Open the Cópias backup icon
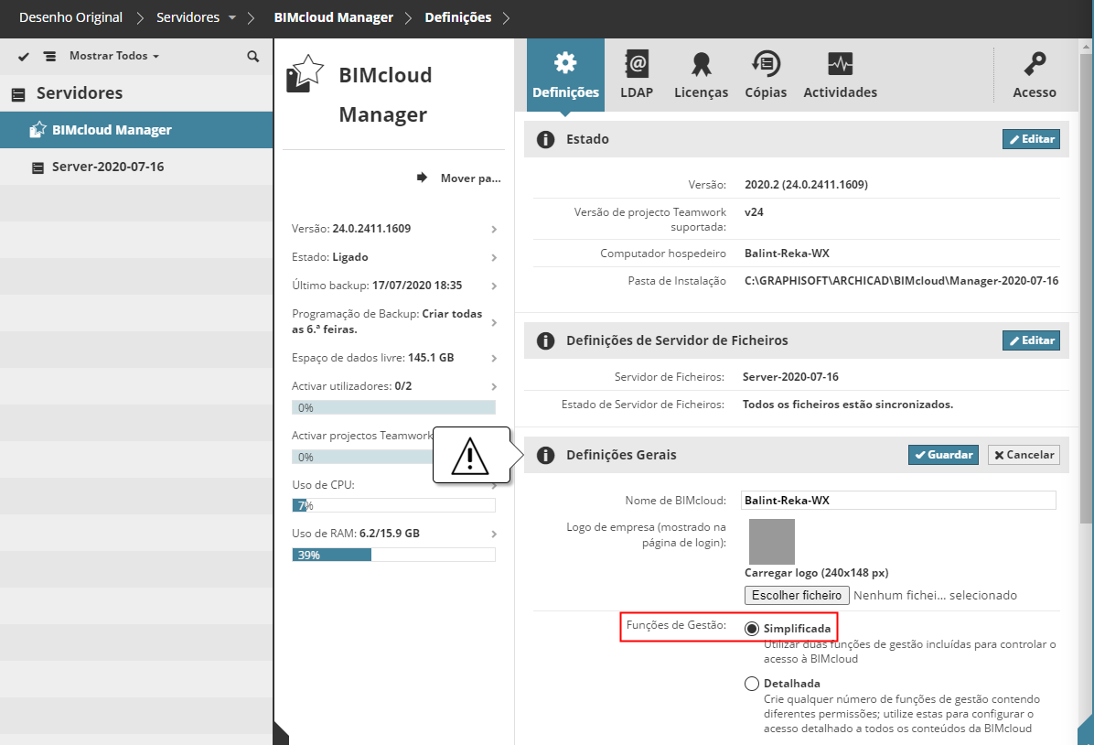This screenshot has width=1094, height=745. [x=766, y=63]
